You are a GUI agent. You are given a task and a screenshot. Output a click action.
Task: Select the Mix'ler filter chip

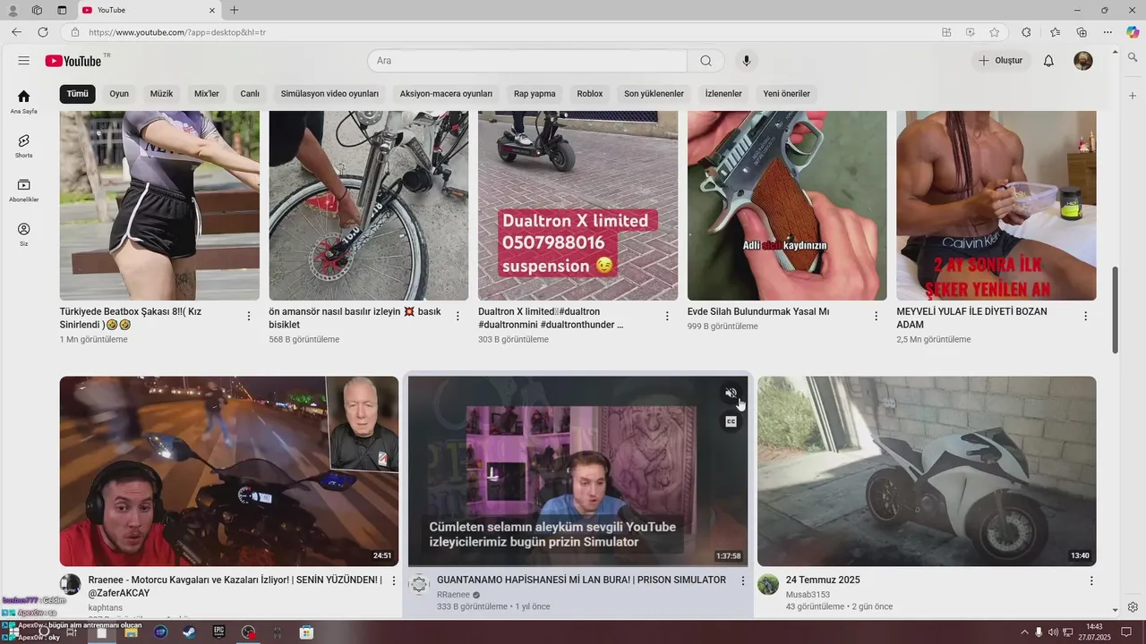point(207,94)
